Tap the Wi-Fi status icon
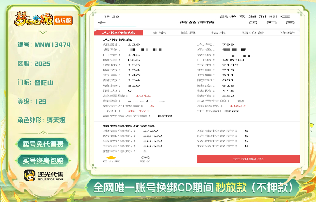Screen dimensions: 316x202 (x=242, y=16)
